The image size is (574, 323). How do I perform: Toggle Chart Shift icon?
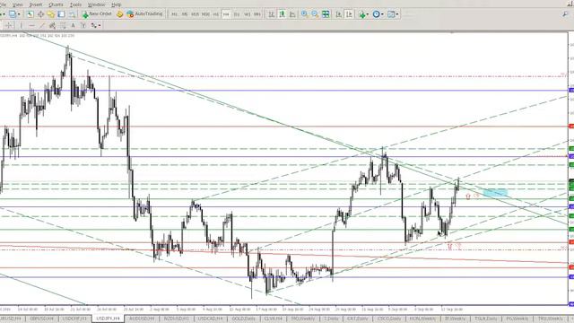click(x=349, y=14)
